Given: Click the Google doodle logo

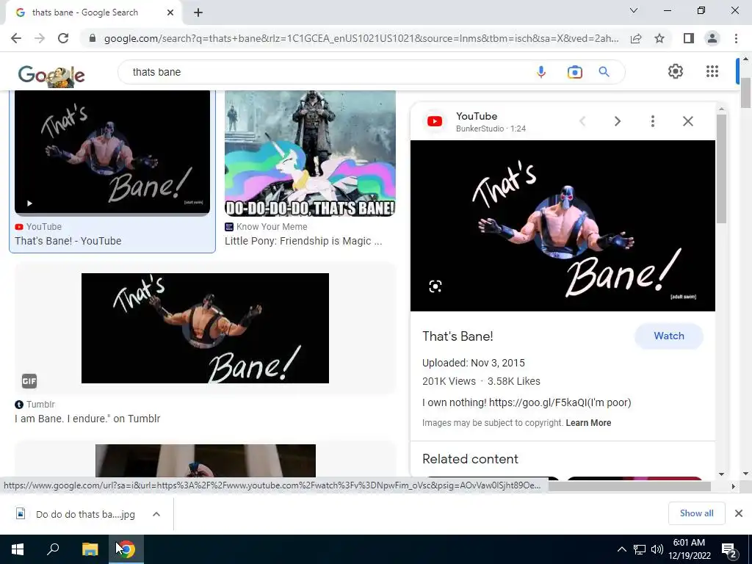Looking at the screenshot, I should [x=51, y=75].
